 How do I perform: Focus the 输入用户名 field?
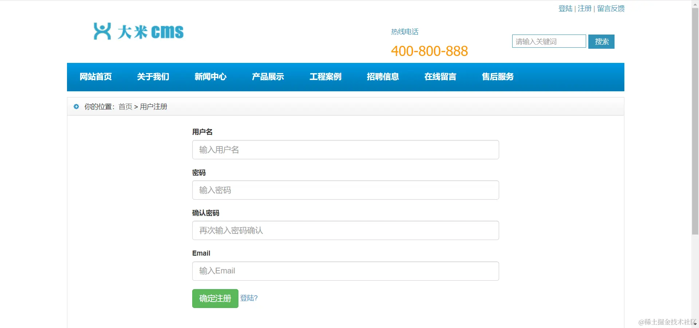tap(345, 149)
